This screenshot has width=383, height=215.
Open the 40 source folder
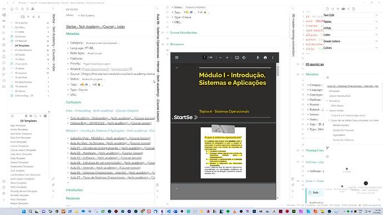(21, 73)
